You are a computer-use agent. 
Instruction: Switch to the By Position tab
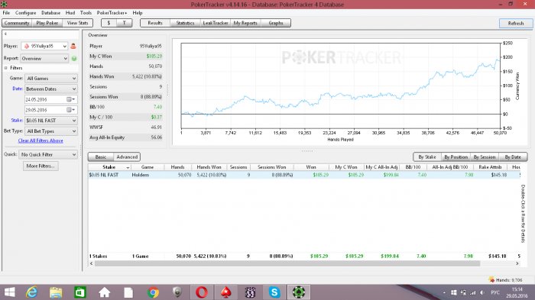456,156
